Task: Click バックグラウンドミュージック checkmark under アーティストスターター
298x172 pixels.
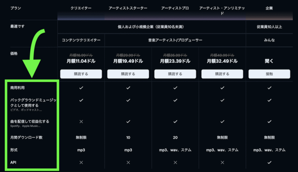Action: coord(128,100)
